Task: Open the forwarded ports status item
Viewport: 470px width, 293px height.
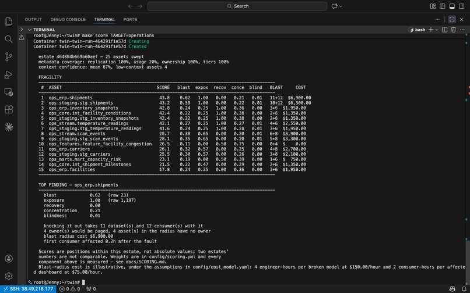Action: click(91, 289)
